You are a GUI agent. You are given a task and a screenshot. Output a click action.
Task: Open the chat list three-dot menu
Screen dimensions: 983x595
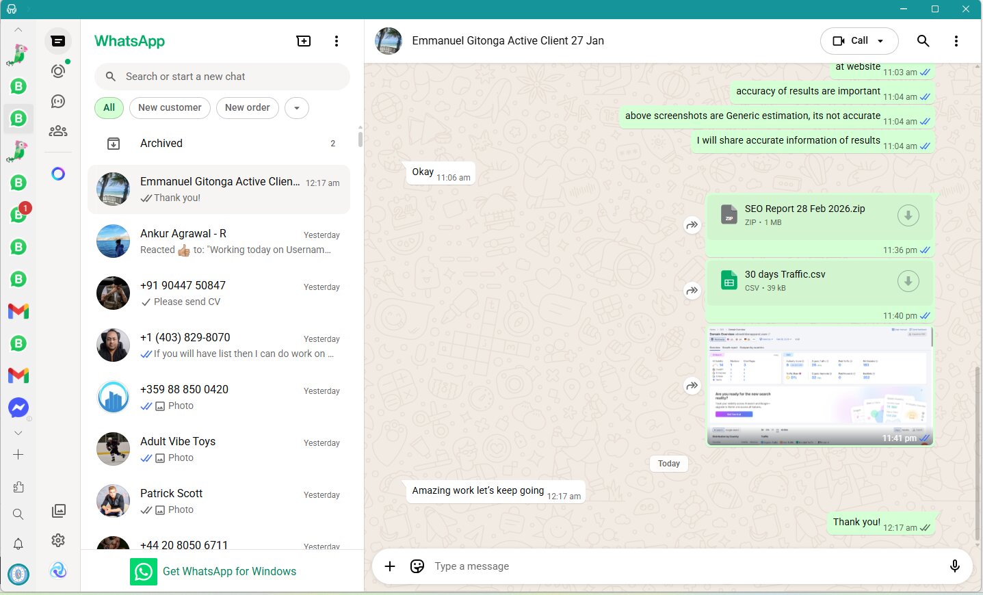(336, 41)
